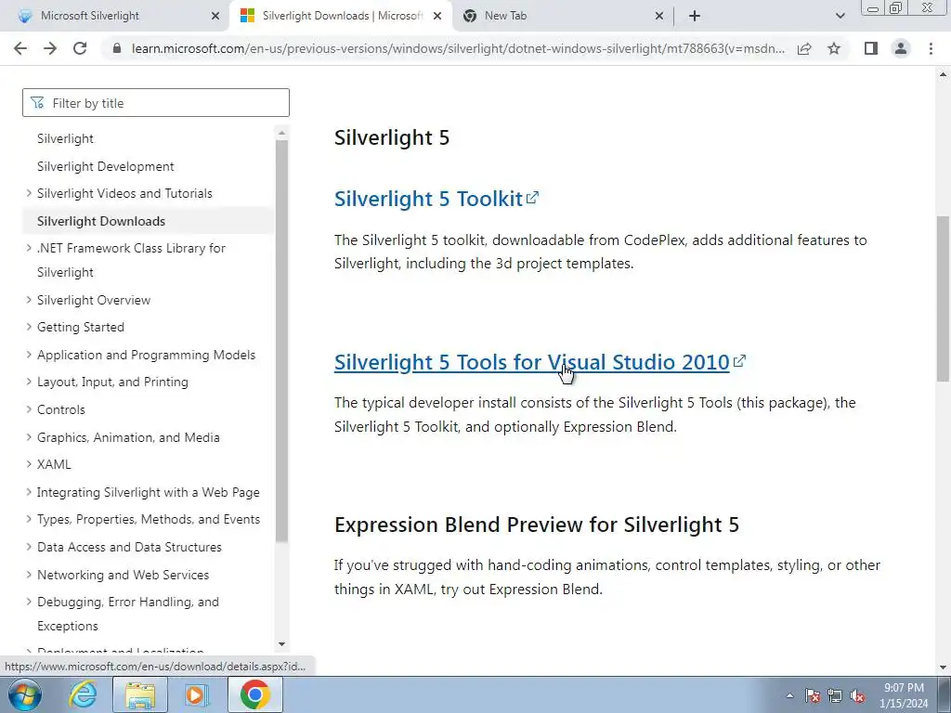The width and height of the screenshot is (951, 713).
Task: Close the New Tab tab
Action: pyautogui.click(x=659, y=16)
